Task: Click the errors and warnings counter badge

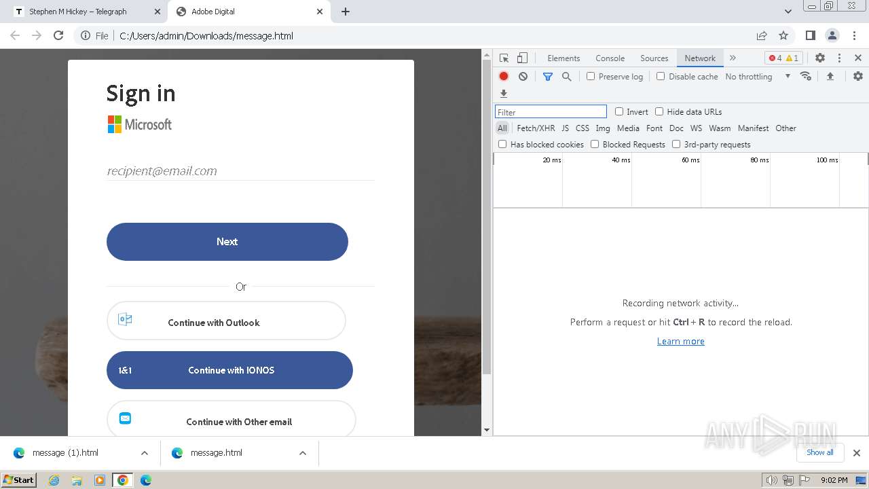Action: (x=783, y=58)
